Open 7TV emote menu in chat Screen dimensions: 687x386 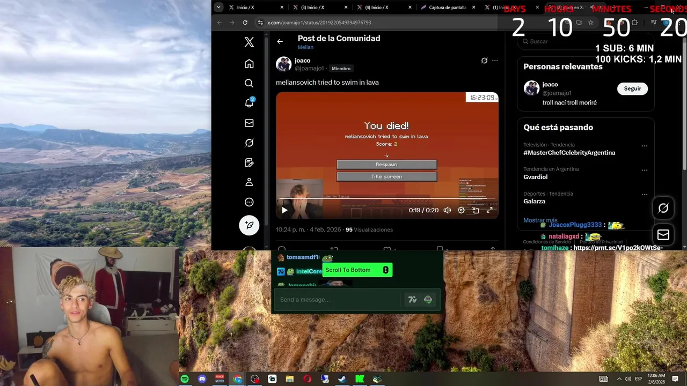(412, 300)
